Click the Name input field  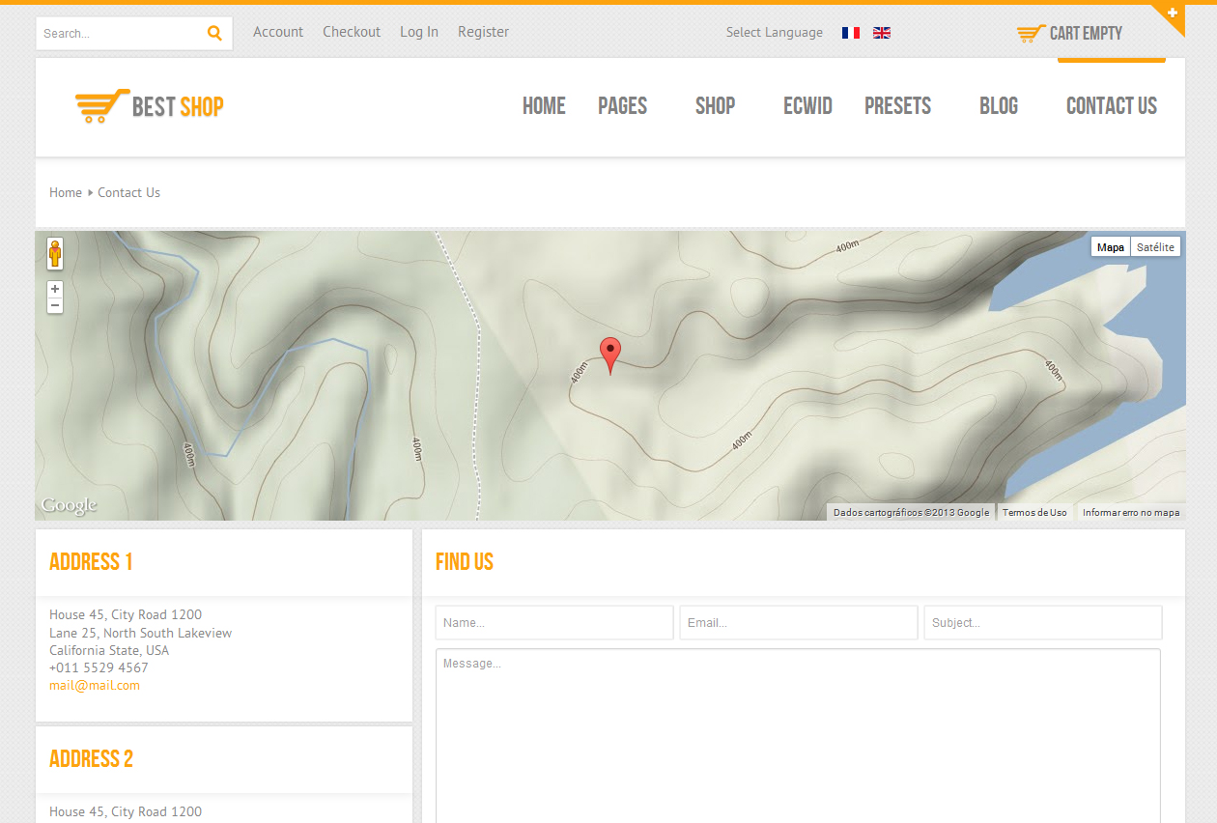554,623
